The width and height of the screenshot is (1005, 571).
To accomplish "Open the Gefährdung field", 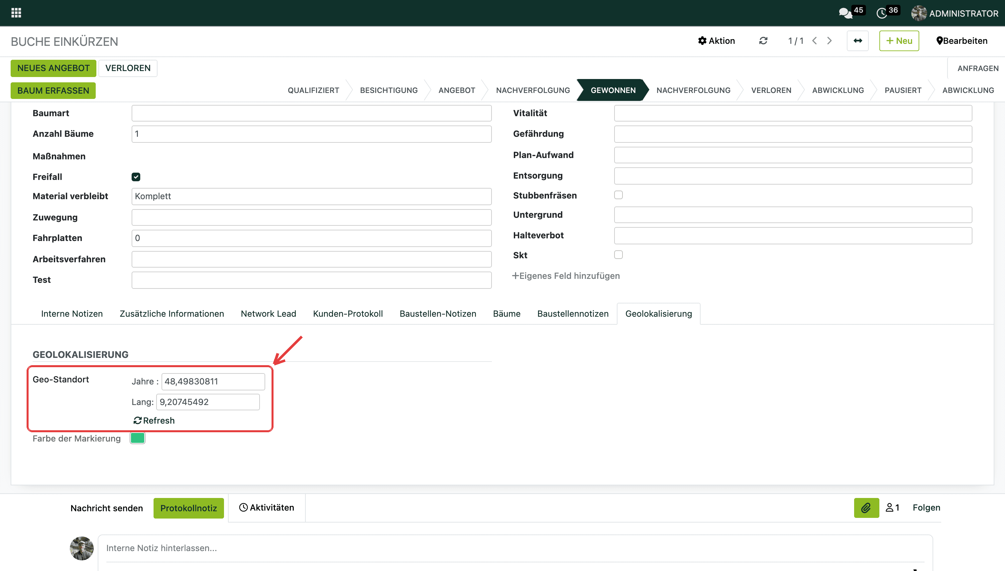I will tap(793, 134).
